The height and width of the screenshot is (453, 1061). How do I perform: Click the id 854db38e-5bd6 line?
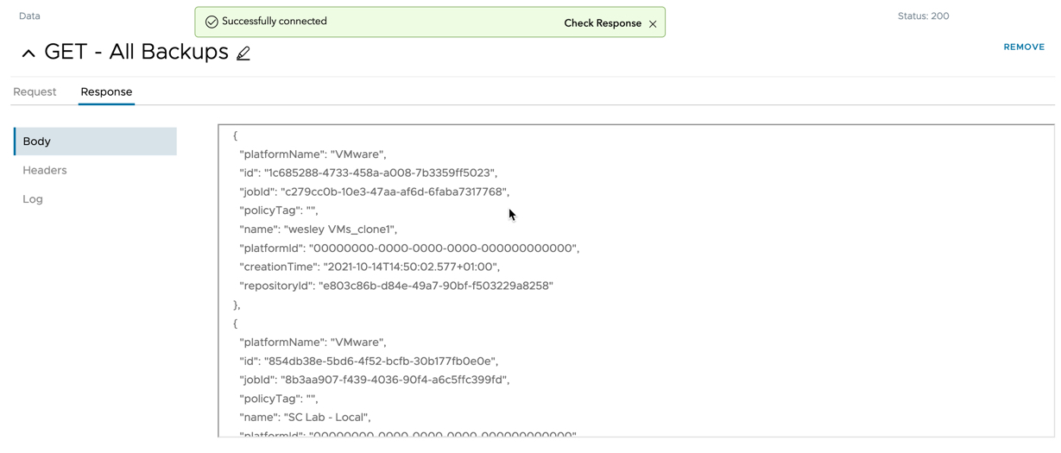click(369, 361)
